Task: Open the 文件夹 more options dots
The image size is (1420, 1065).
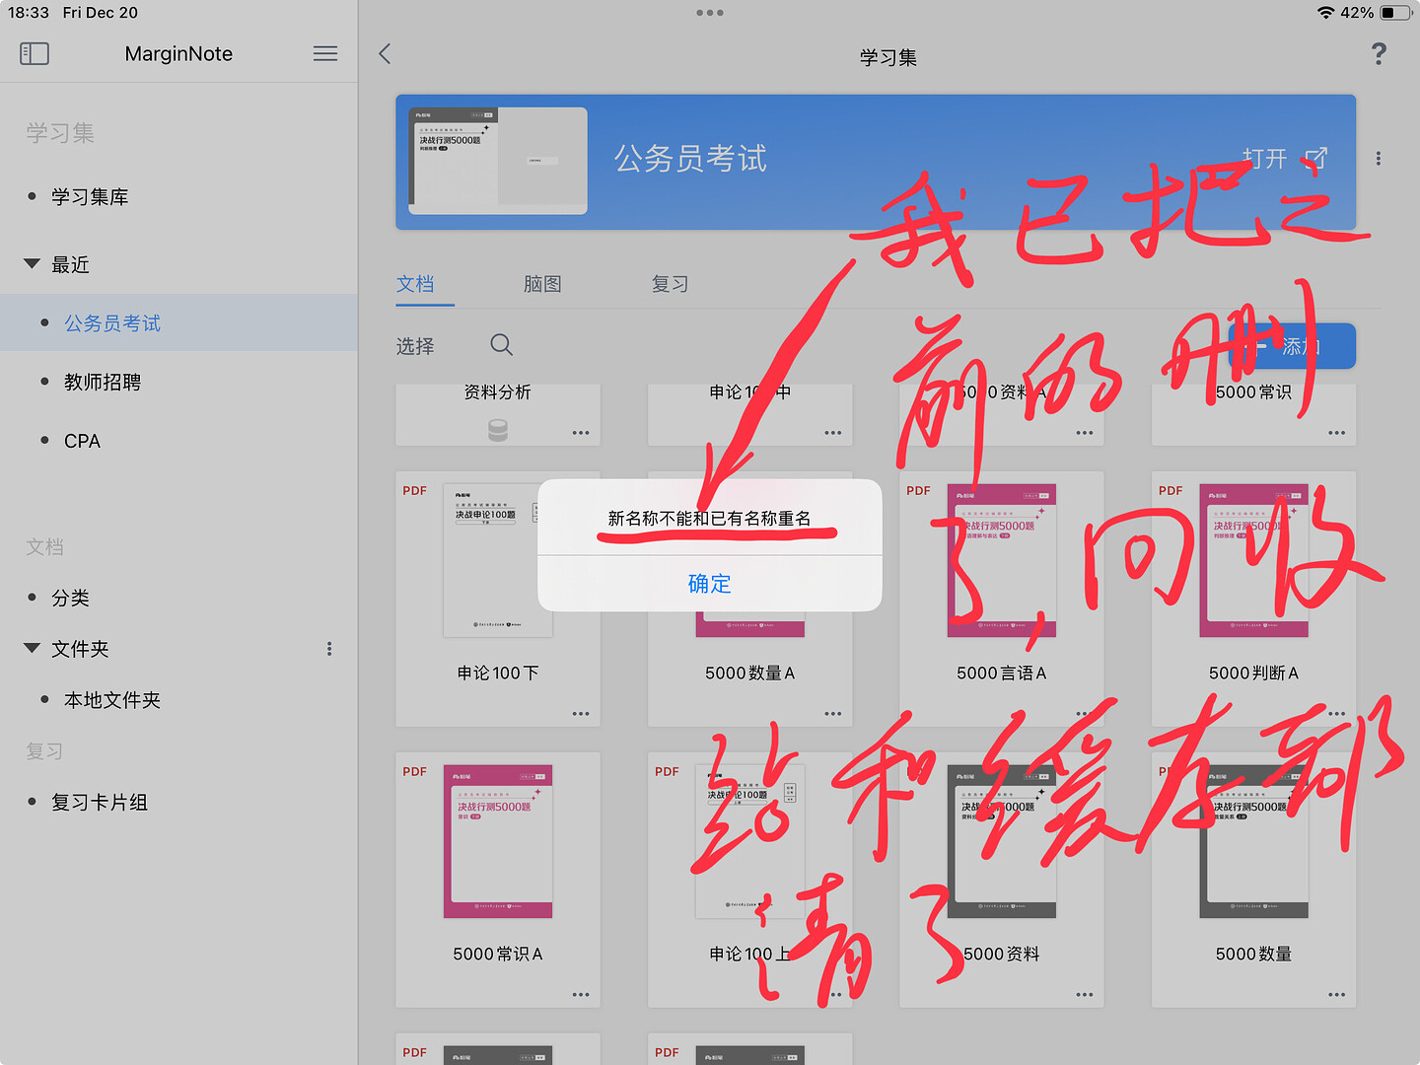Action: click(329, 649)
